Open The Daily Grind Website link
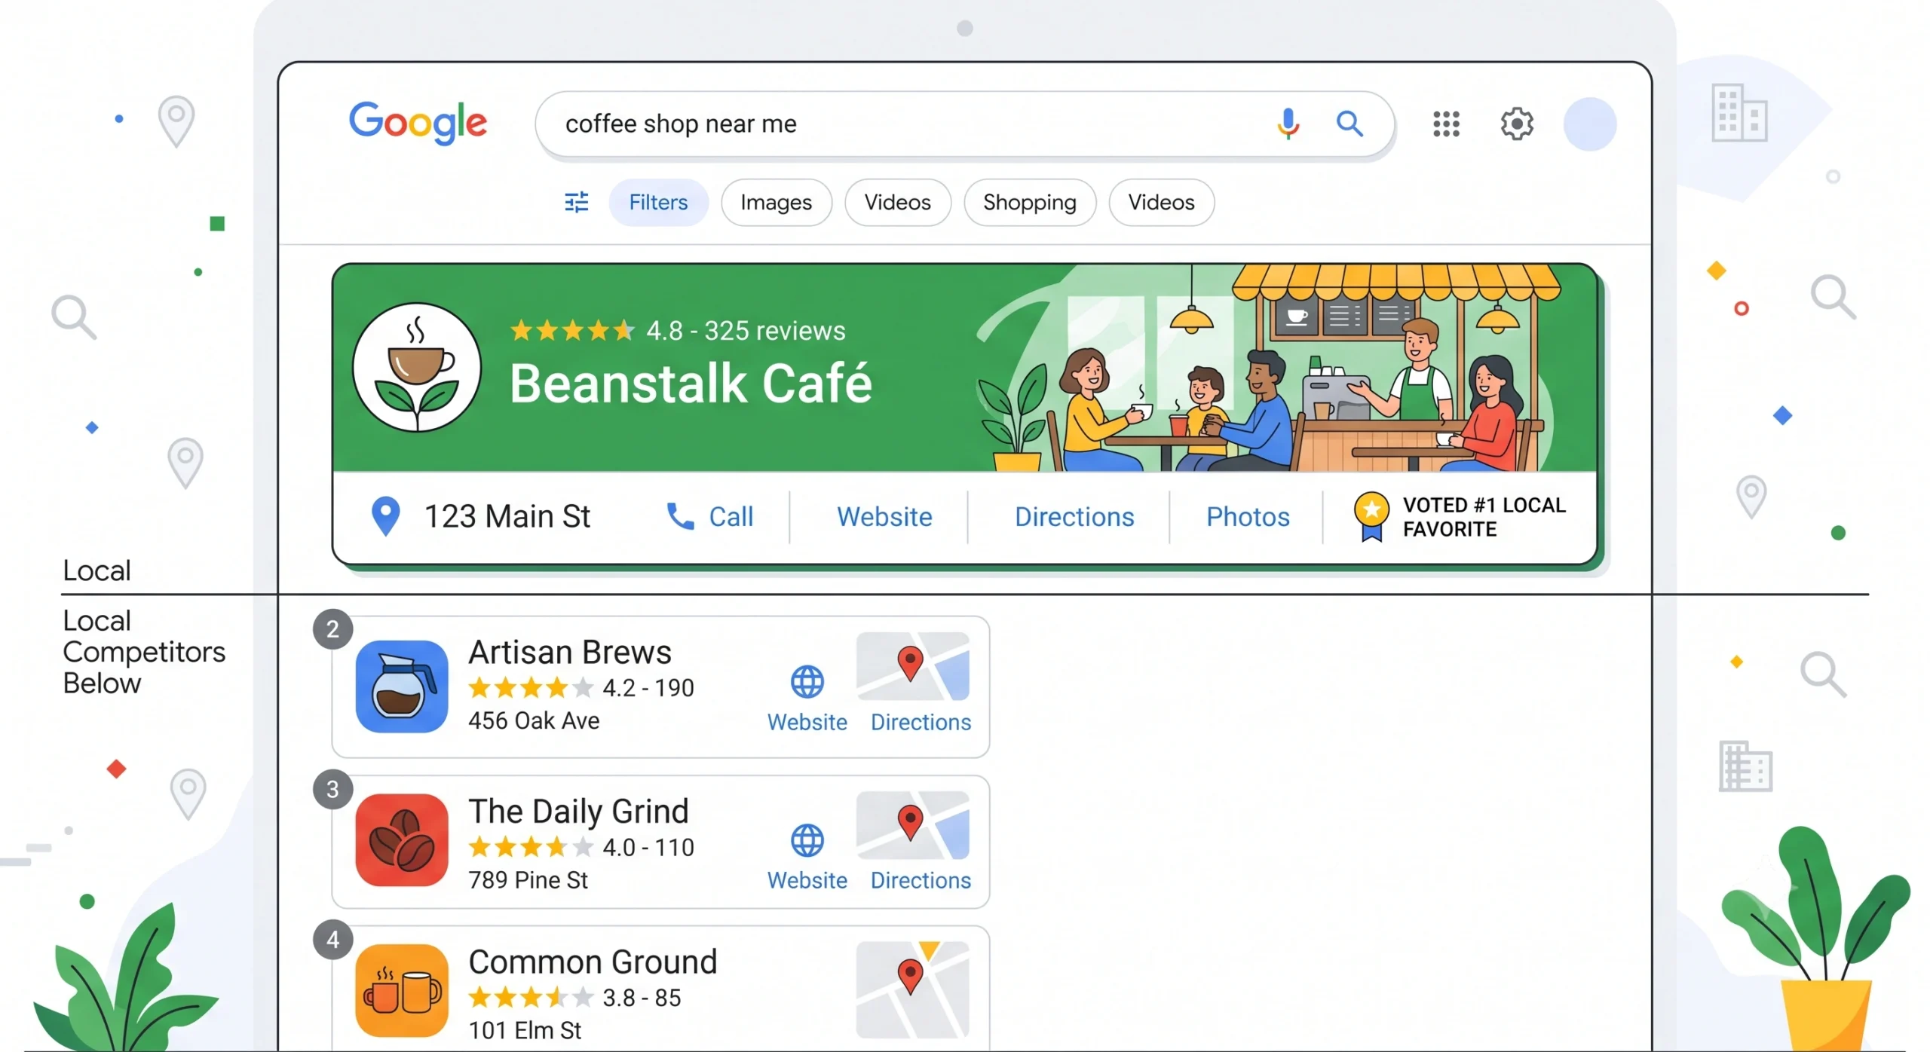 807,879
